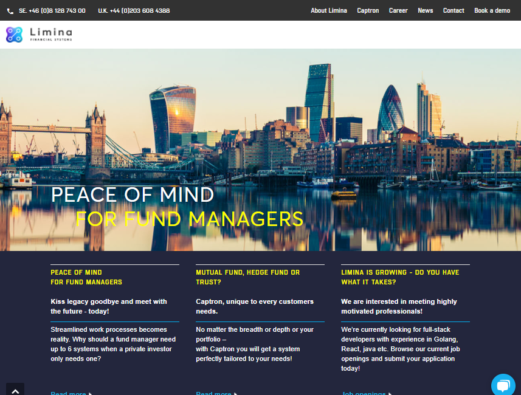Open the chat widget bubble
This screenshot has height=395, width=521.
pyautogui.click(x=503, y=385)
